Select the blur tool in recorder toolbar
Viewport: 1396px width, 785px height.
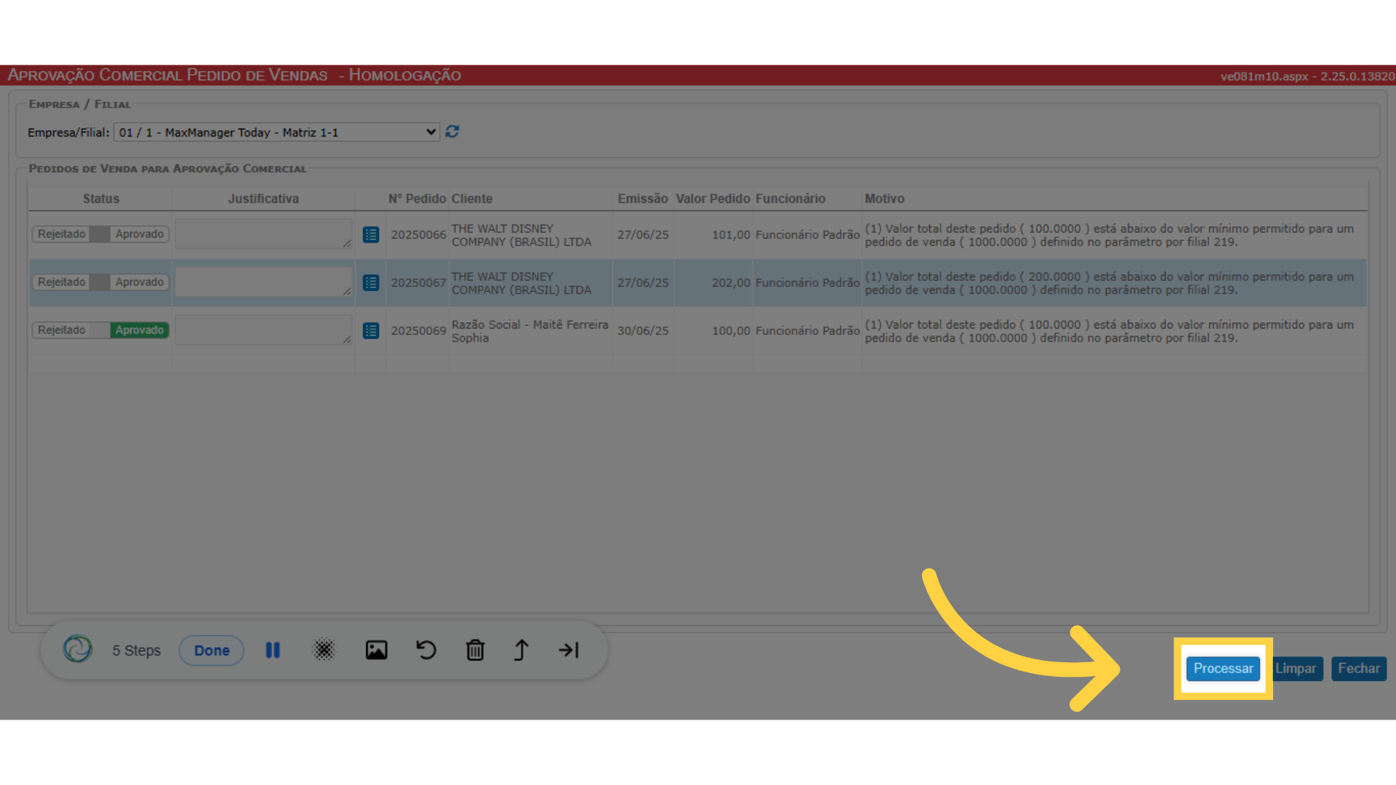(x=324, y=650)
